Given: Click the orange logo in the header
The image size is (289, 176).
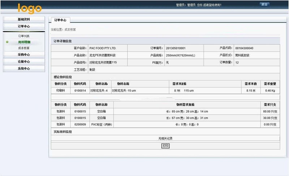Looking at the screenshot, I should (30, 8).
